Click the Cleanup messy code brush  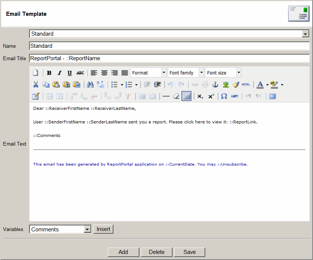pos(236,85)
